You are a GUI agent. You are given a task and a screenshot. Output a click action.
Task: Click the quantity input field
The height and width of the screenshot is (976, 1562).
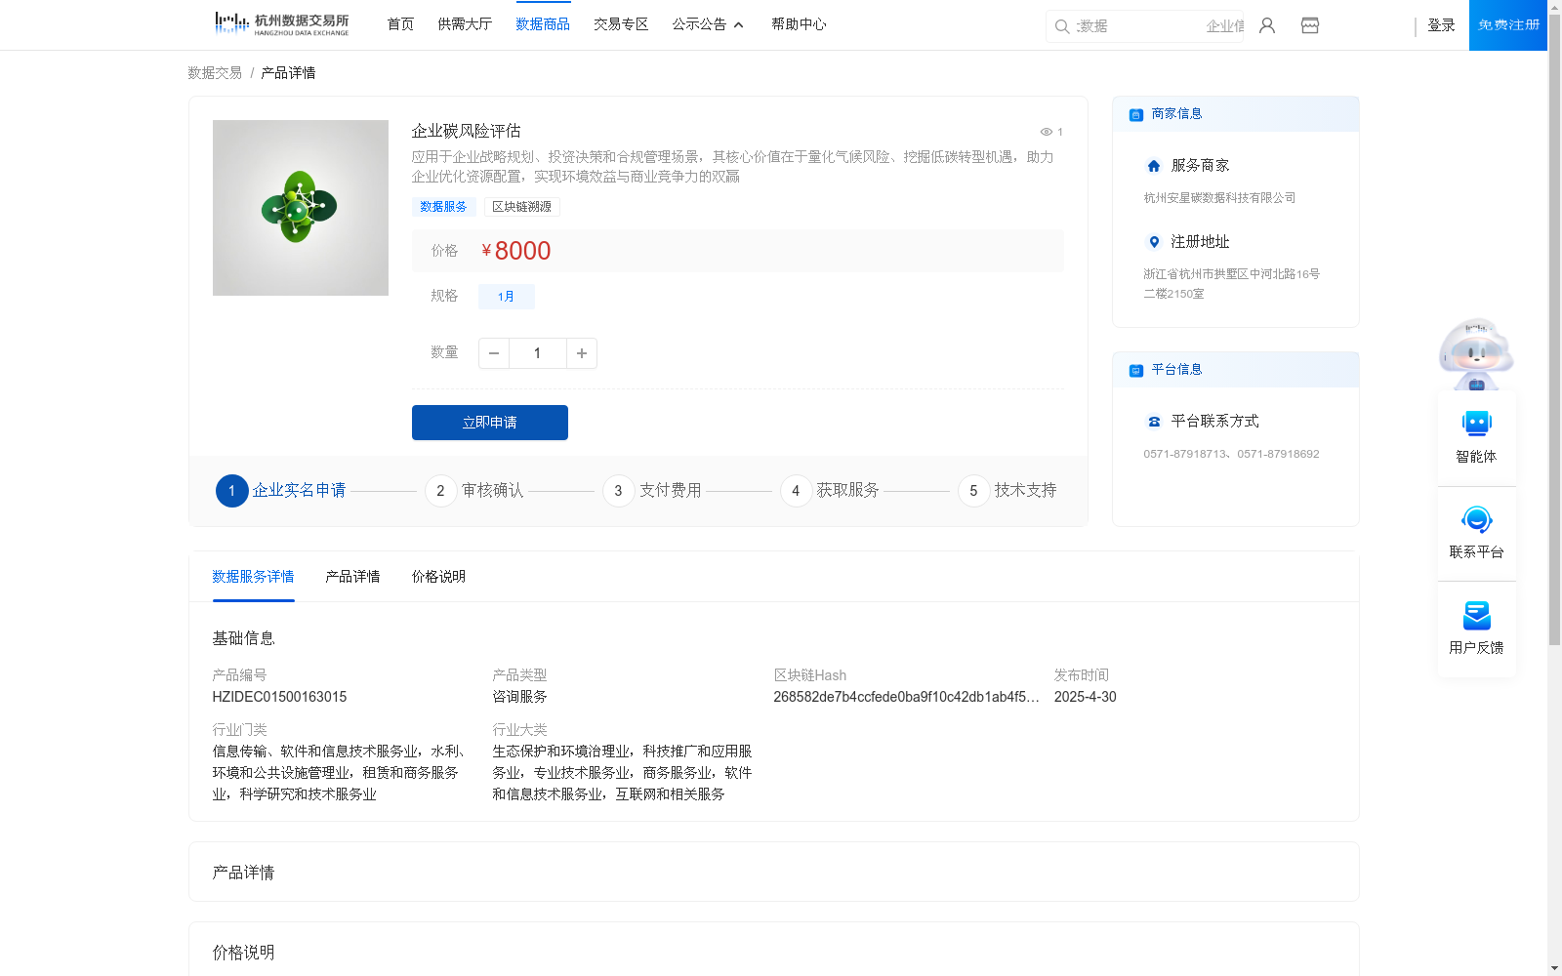click(537, 353)
